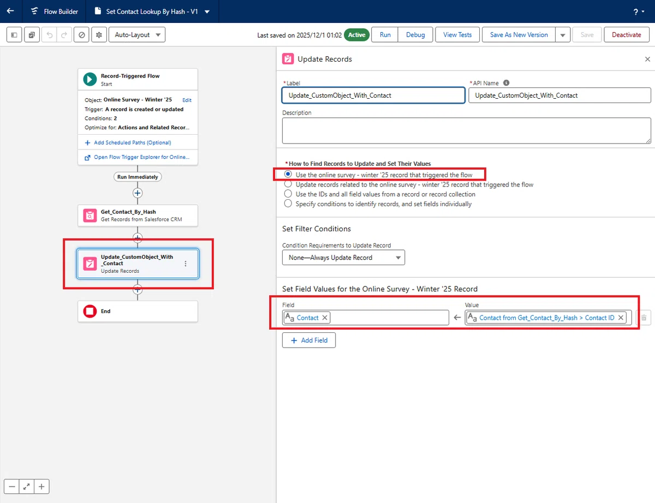The width and height of the screenshot is (655, 503).
Task: Click the Run button
Action: [x=385, y=35]
